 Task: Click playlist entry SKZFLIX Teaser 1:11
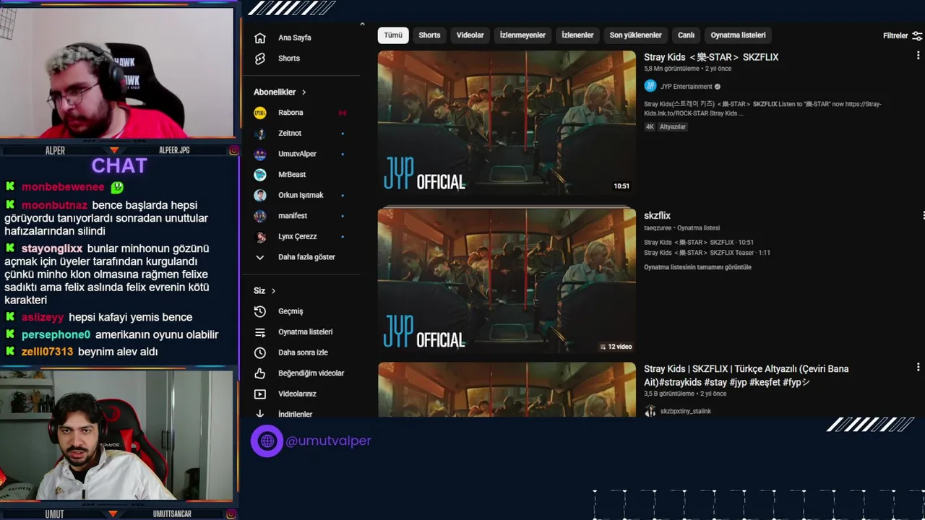[707, 253]
